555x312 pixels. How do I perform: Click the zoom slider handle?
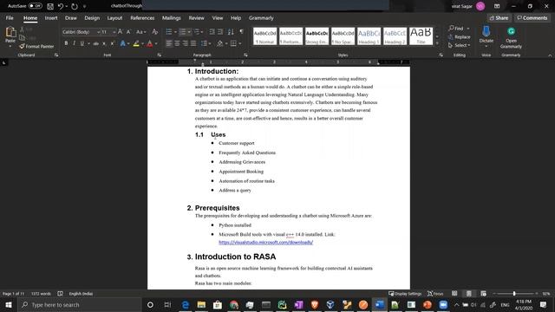coord(514,294)
